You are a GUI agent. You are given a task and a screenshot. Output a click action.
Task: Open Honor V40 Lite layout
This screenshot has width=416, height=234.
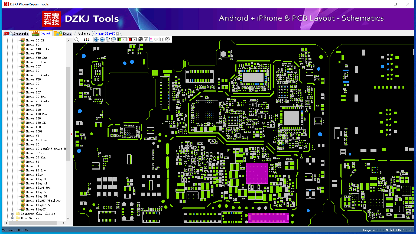pyautogui.click(x=37, y=49)
